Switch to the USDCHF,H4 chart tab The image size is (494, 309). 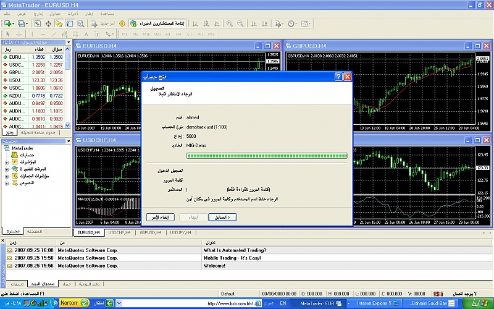click(x=120, y=232)
